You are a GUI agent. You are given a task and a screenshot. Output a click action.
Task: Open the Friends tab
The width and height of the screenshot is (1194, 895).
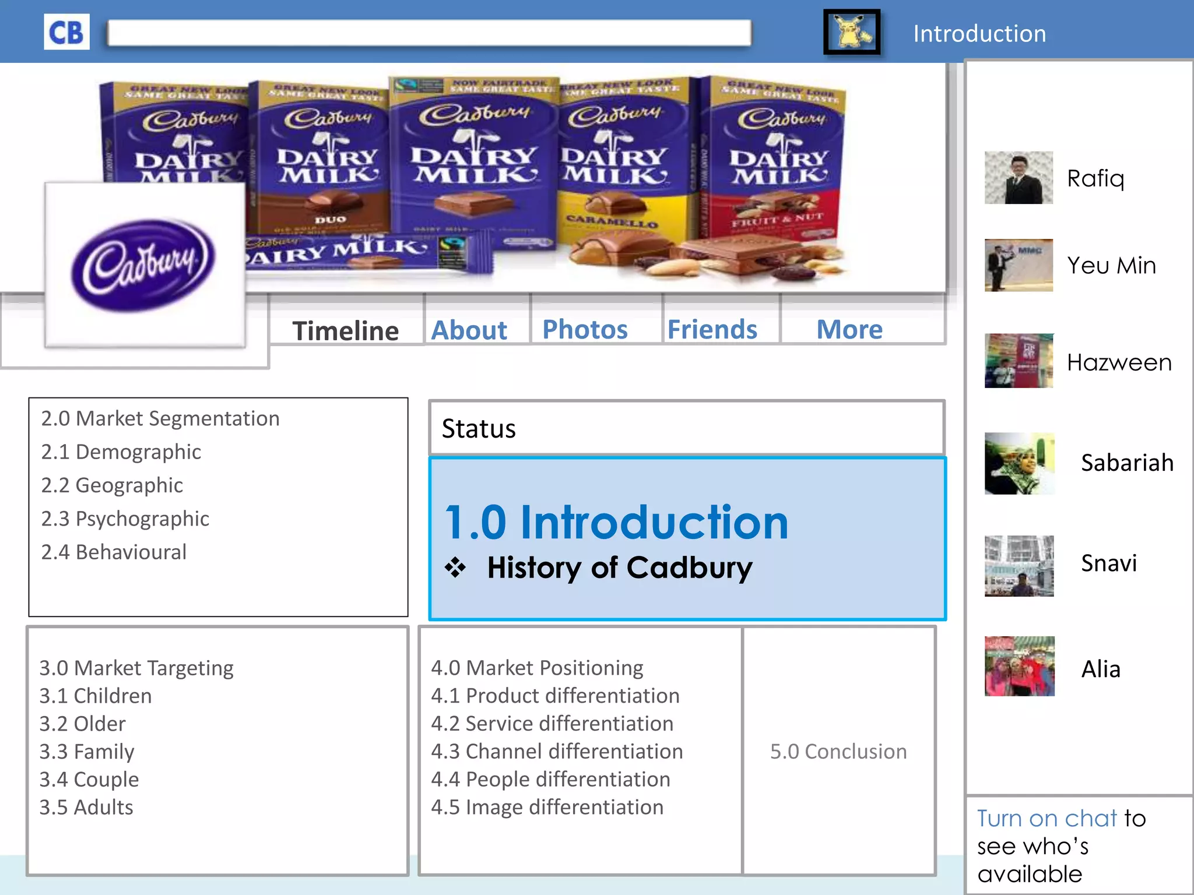(712, 329)
